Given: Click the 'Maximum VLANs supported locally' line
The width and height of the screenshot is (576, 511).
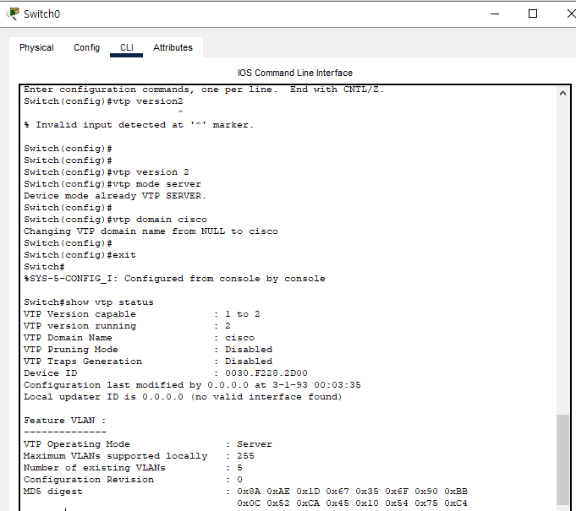Looking at the screenshot, I should [x=139, y=455].
